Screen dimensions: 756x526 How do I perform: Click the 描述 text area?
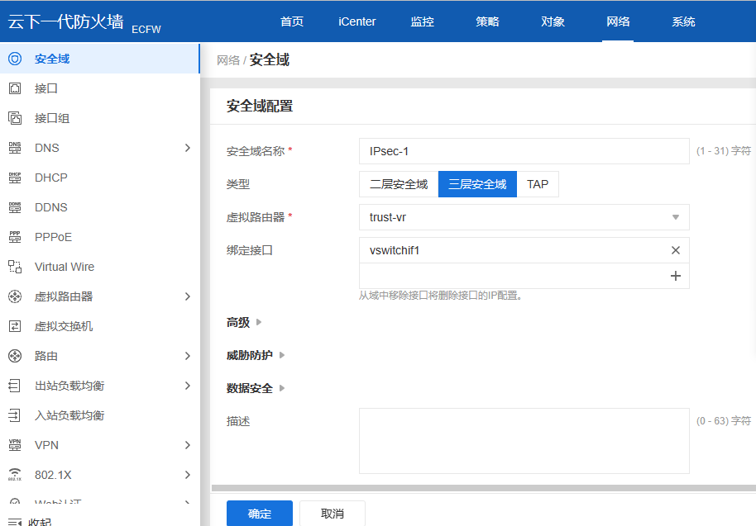coord(524,441)
